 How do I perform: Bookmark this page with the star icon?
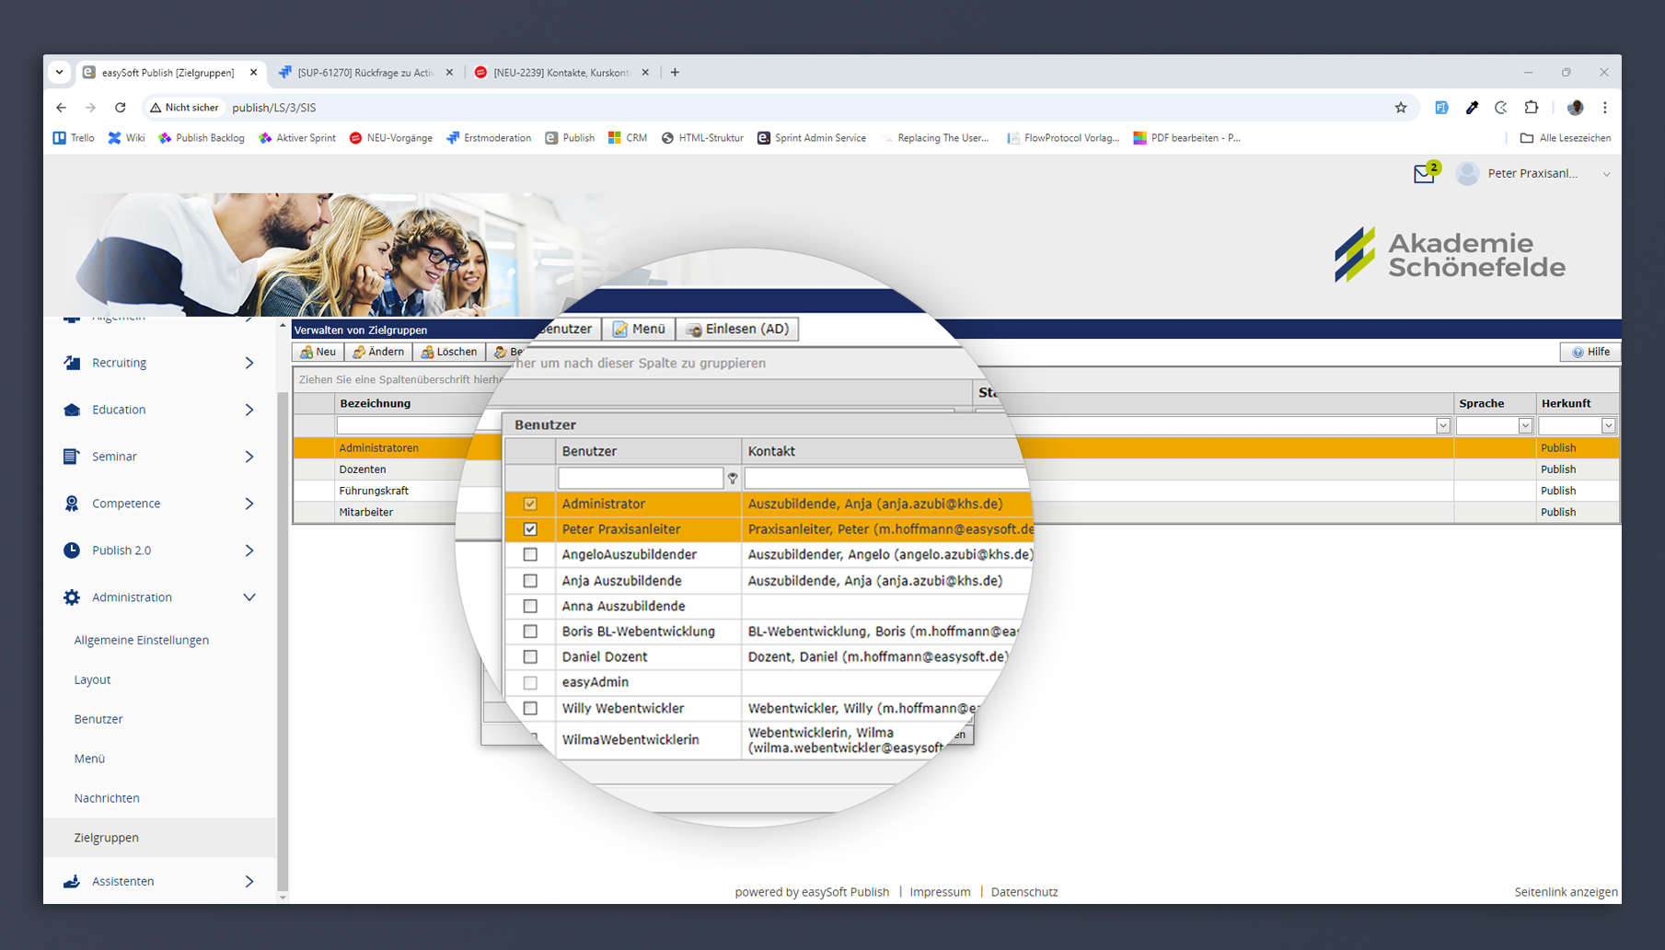tap(1401, 108)
